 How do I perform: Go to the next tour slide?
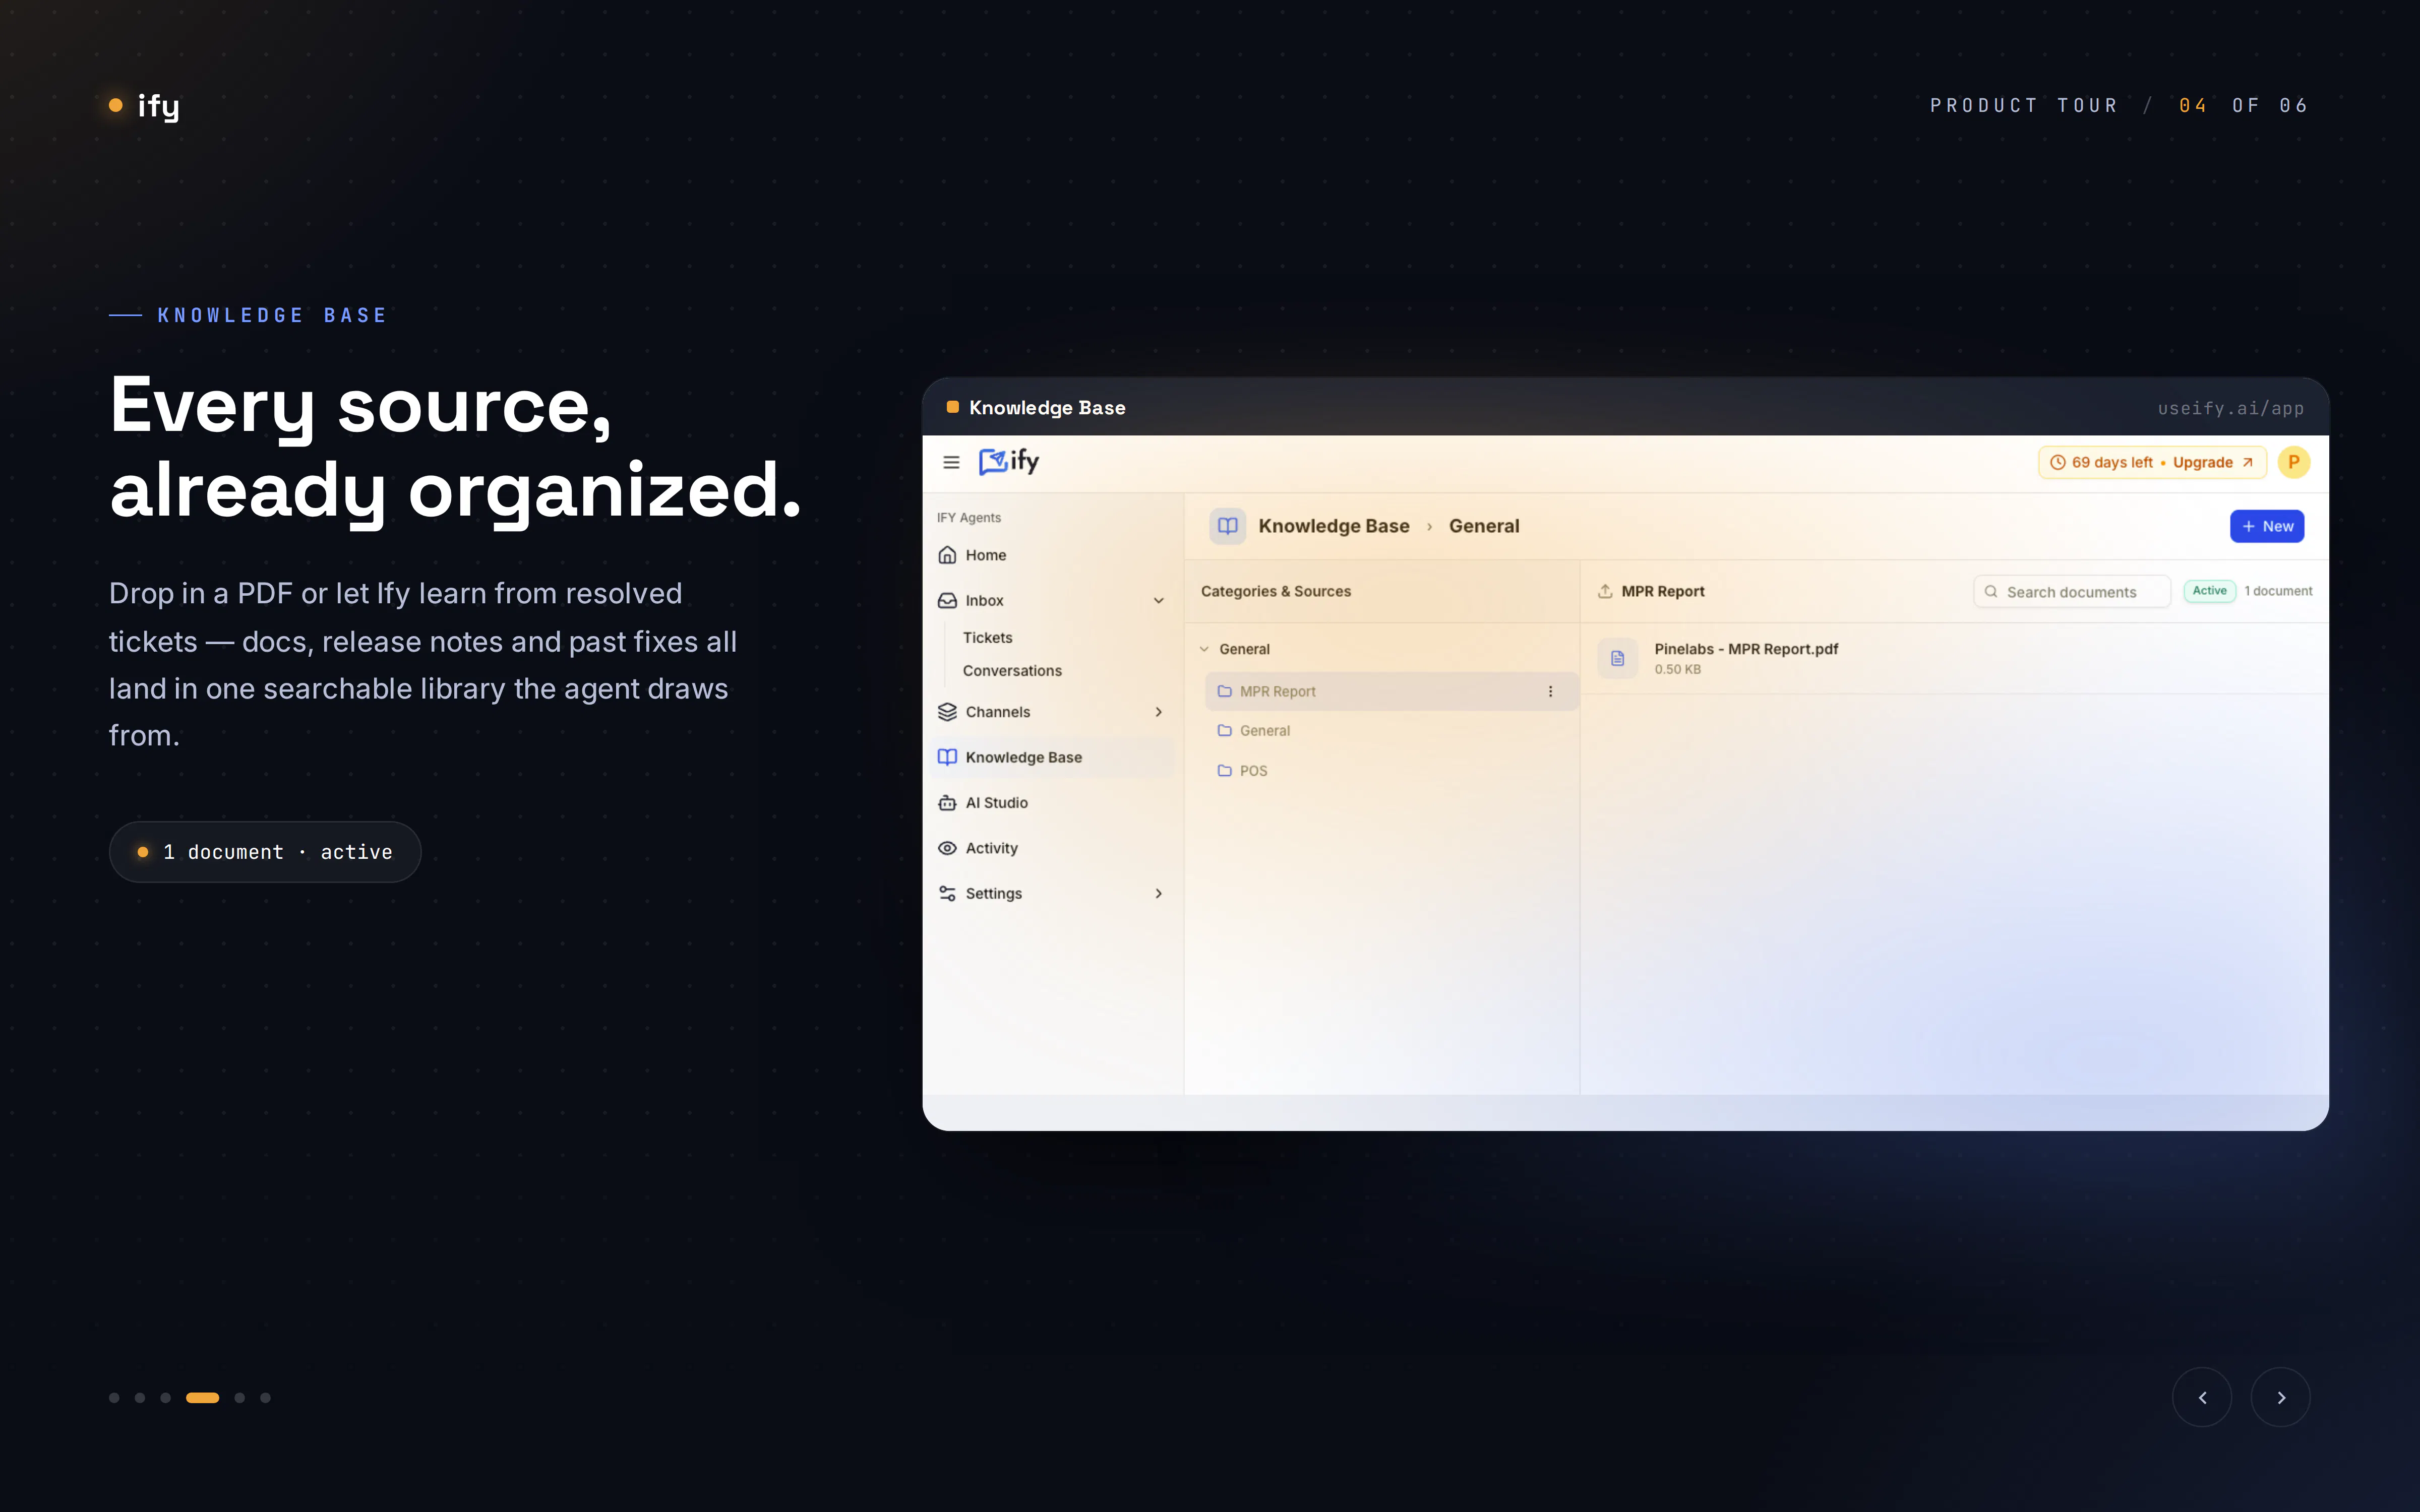click(2280, 1397)
